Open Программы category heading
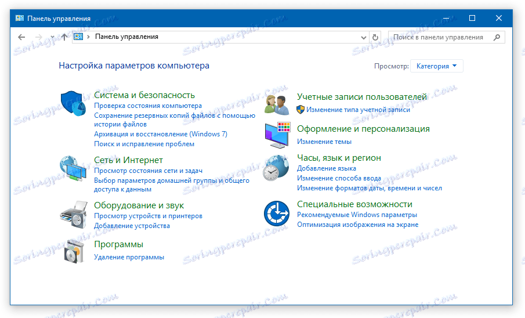 pos(118,244)
